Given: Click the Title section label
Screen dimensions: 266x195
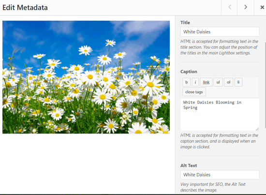Looking at the screenshot, I should point(185,23).
